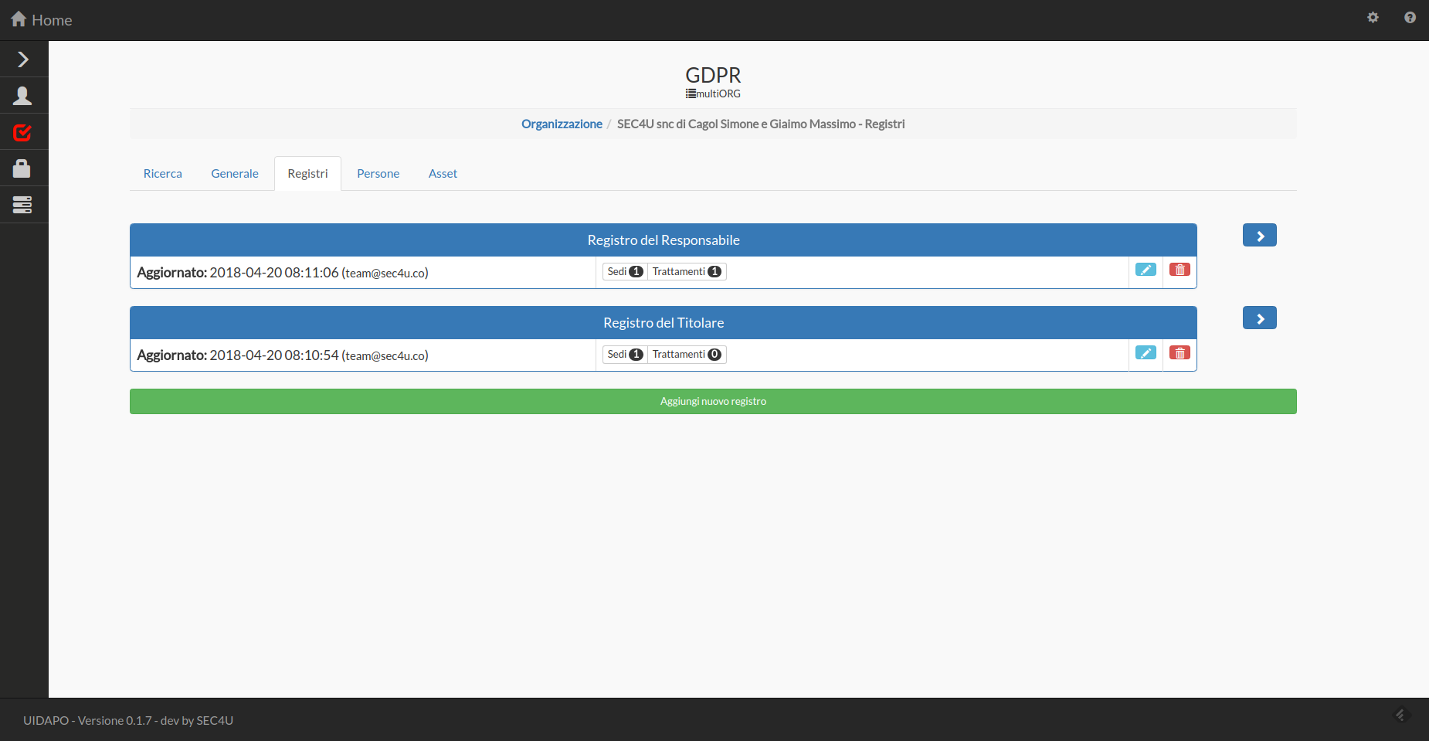Open the help question mark icon
Viewport: 1429px width, 741px height.
coord(1410,17)
